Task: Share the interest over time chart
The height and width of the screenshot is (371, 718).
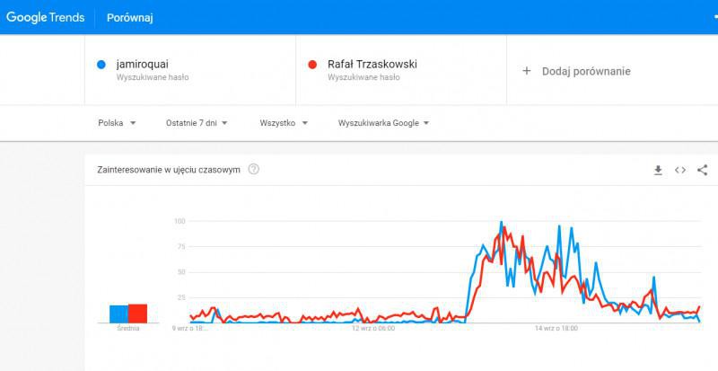Action: (x=702, y=170)
